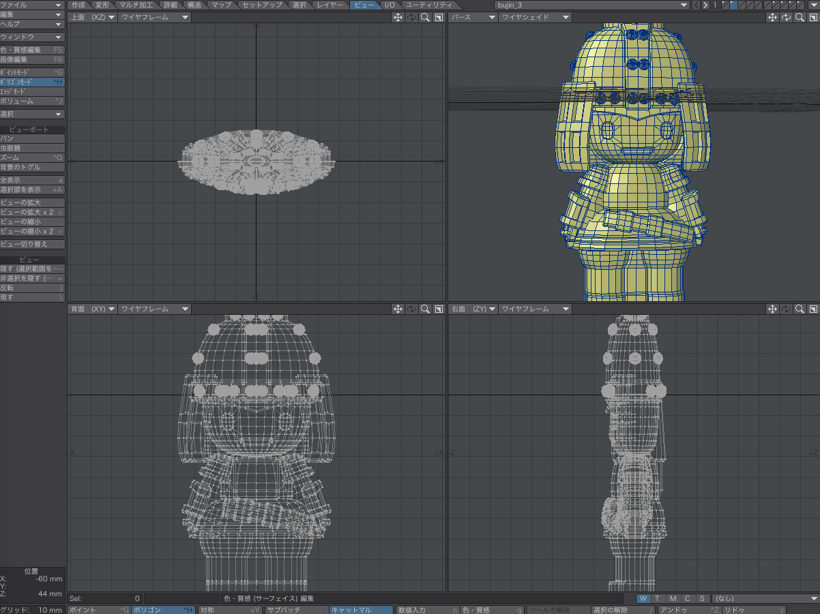Open the bujin_3 object dropdown
The image size is (820, 614).
(591, 5)
